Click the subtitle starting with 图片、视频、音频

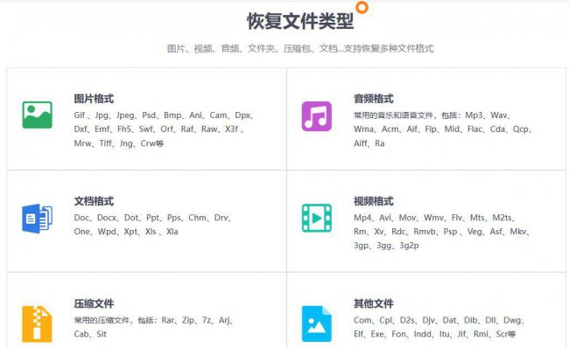click(x=300, y=49)
